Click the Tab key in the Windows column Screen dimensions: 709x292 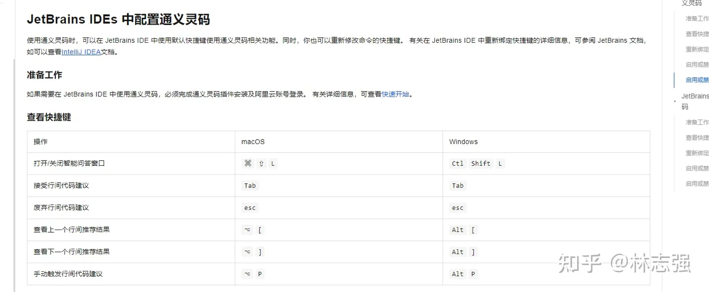coord(458,186)
